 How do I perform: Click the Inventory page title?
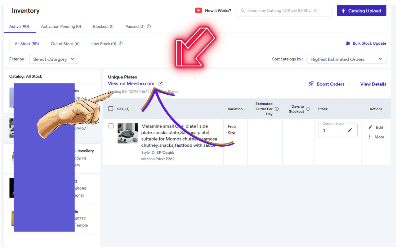[x=26, y=11]
